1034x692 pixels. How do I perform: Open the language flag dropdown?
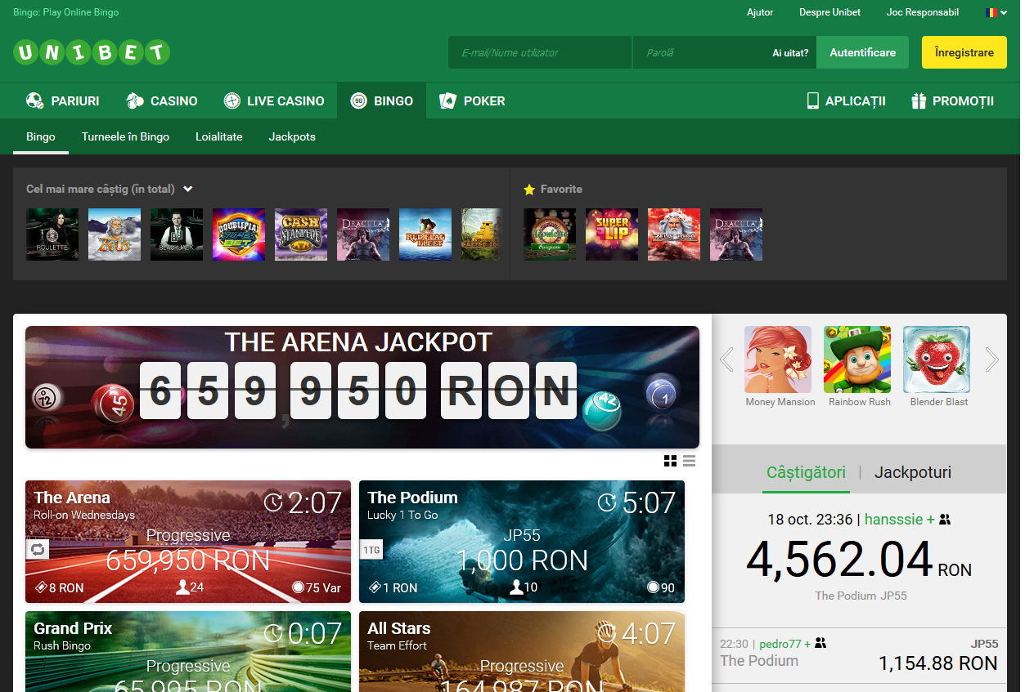tap(996, 12)
